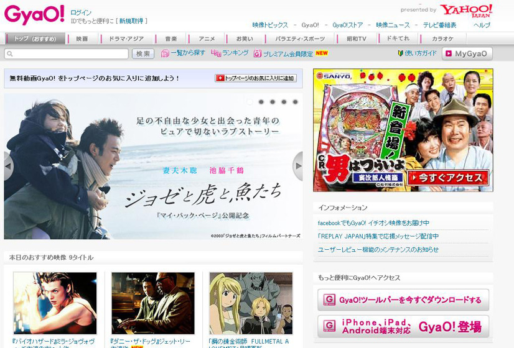Image resolution: width=514 pixels, height=348 pixels.
Task: Show next slide with right carousel arrow
Action: [x=298, y=166]
